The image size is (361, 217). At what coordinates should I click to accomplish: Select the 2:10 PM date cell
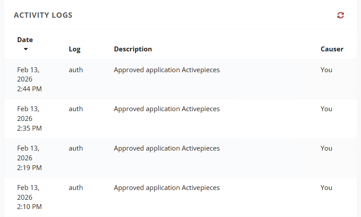(30, 197)
